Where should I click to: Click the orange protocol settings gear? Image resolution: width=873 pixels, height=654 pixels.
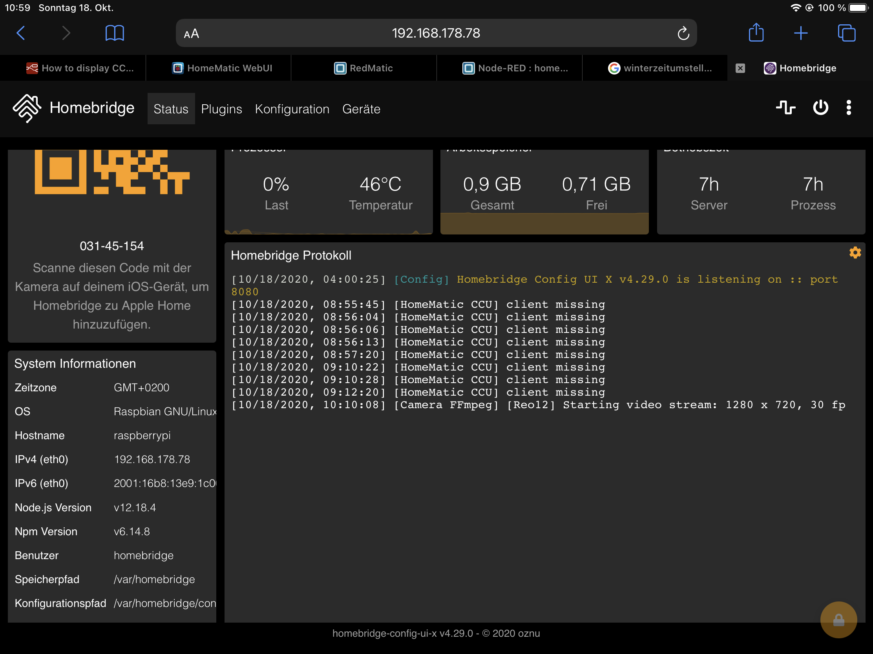(855, 253)
